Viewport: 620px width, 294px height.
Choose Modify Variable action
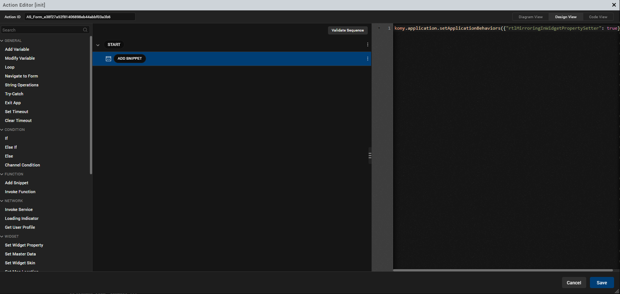coord(20,58)
